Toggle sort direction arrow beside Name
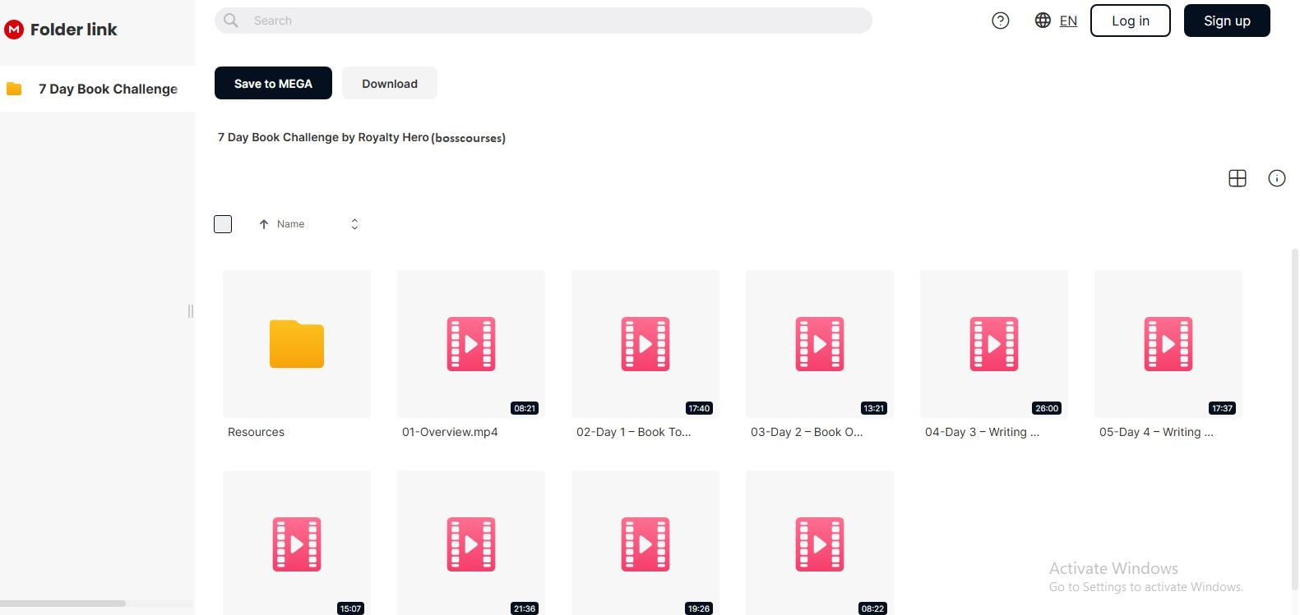 [264, 224]
